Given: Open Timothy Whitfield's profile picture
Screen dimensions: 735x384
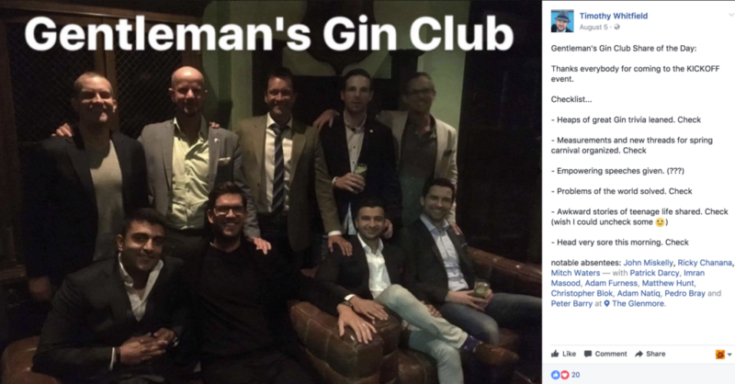Looking at the screenshot, I should [x=562, y=20].
